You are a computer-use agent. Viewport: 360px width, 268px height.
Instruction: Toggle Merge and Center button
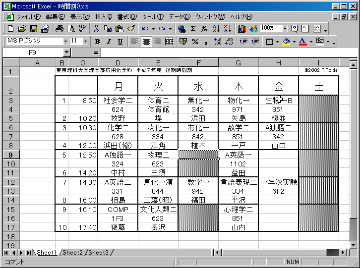(x=169, y=42)
